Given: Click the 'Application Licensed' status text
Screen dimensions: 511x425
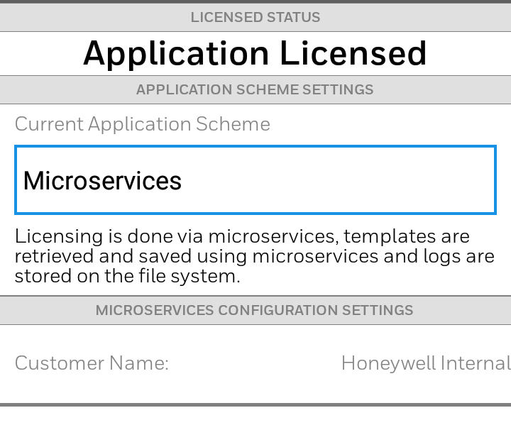Looking at the screenshot, I should (x=255, y=54).
